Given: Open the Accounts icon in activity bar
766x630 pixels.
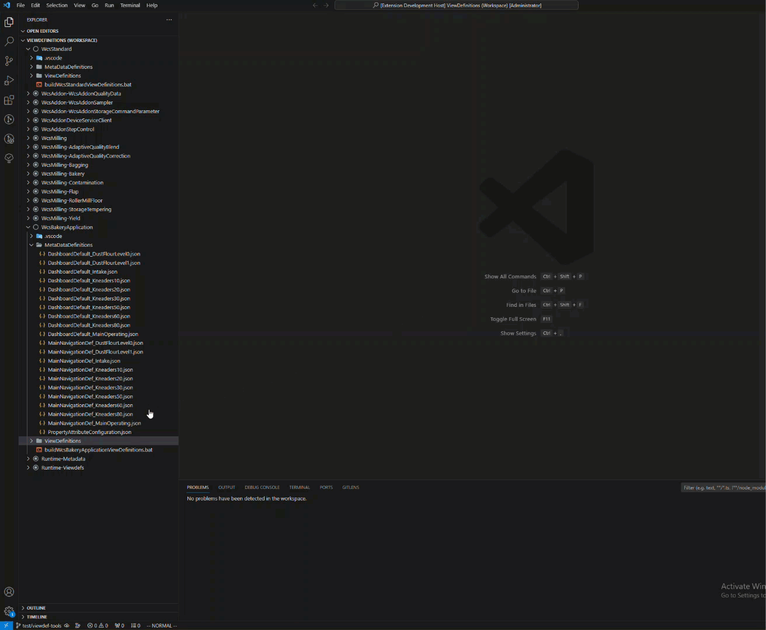Looking at the screenshot, I should click(x=9, y=592).
